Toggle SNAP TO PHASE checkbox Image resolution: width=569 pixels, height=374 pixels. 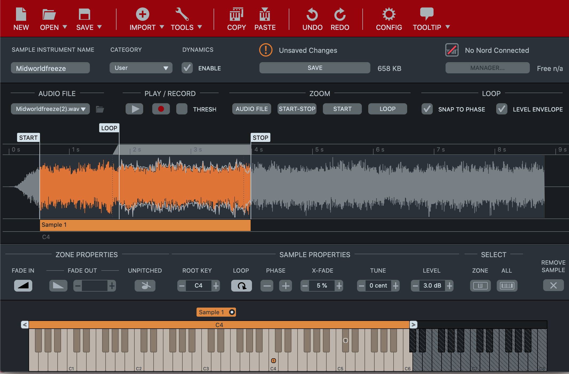pos(427,109)
